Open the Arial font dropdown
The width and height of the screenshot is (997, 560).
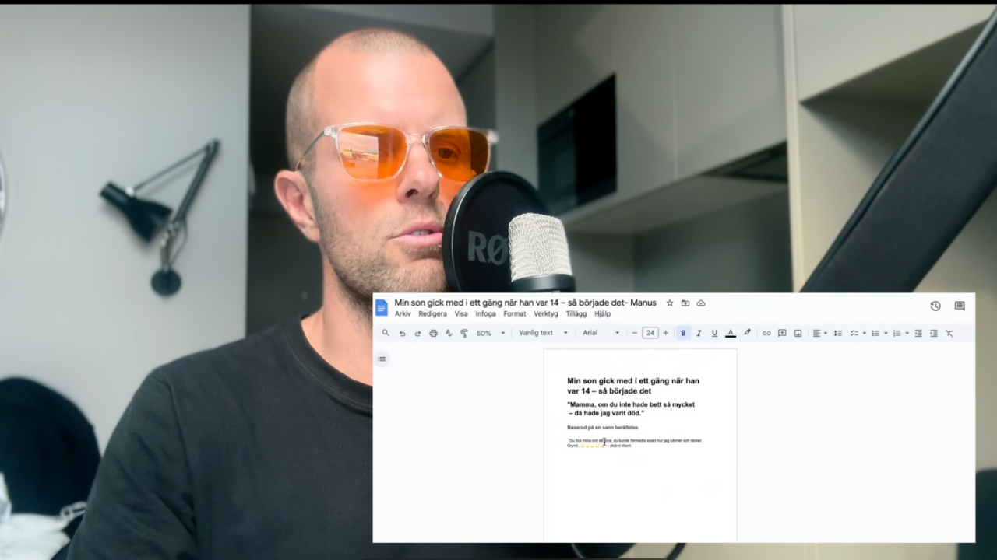tap(601, 333)
